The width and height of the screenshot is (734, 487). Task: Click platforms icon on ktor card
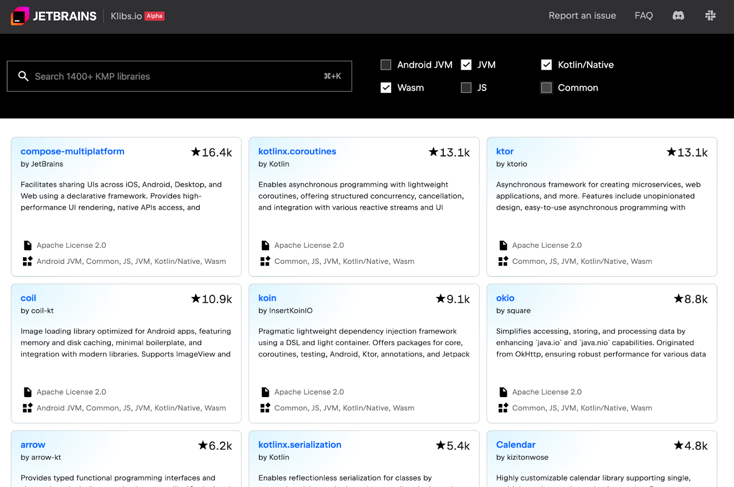[x=503, y=261]
